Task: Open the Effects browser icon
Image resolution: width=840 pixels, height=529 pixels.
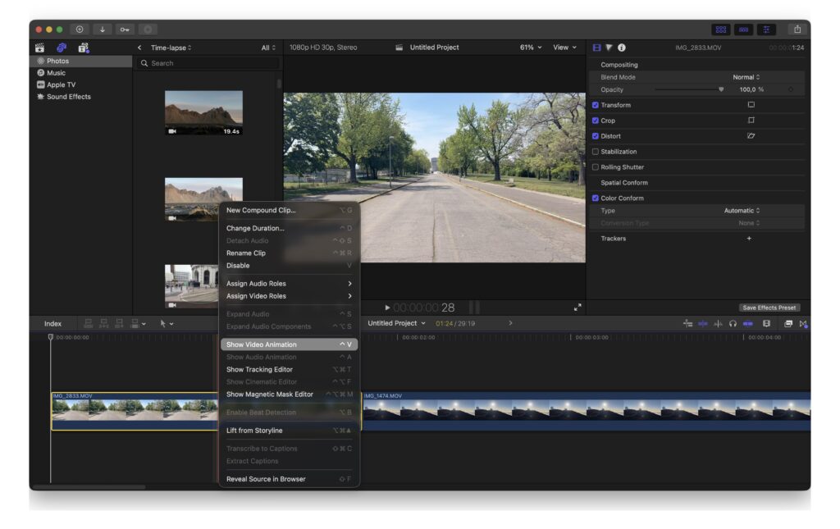Action: click(788, 323)
